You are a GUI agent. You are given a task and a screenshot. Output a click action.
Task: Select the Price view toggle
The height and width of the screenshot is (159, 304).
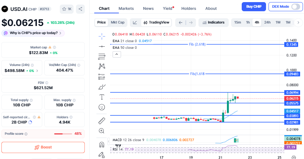tap(101, 22)
